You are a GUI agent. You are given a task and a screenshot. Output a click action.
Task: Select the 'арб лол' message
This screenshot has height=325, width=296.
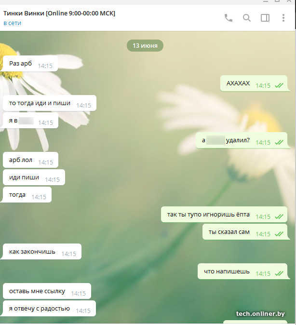(x=30, y=160)
